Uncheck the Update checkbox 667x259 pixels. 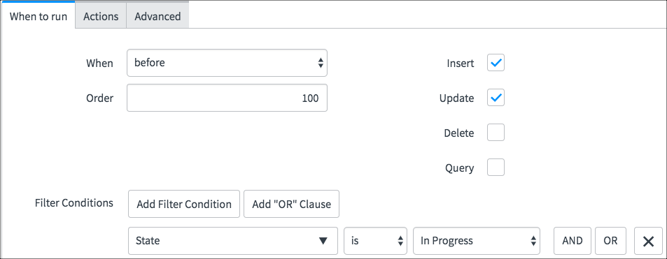(x=496, y=98)
